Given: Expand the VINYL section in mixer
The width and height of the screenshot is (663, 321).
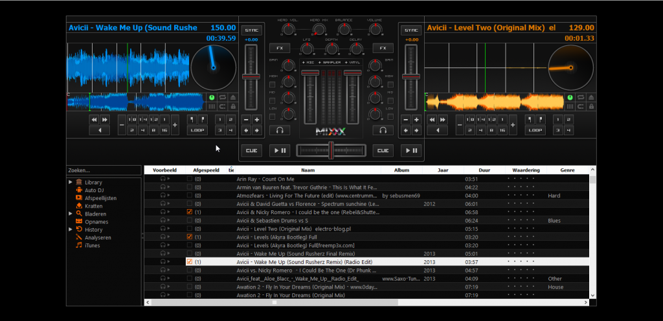Looking at the screenshot, I should pos(352,63).
